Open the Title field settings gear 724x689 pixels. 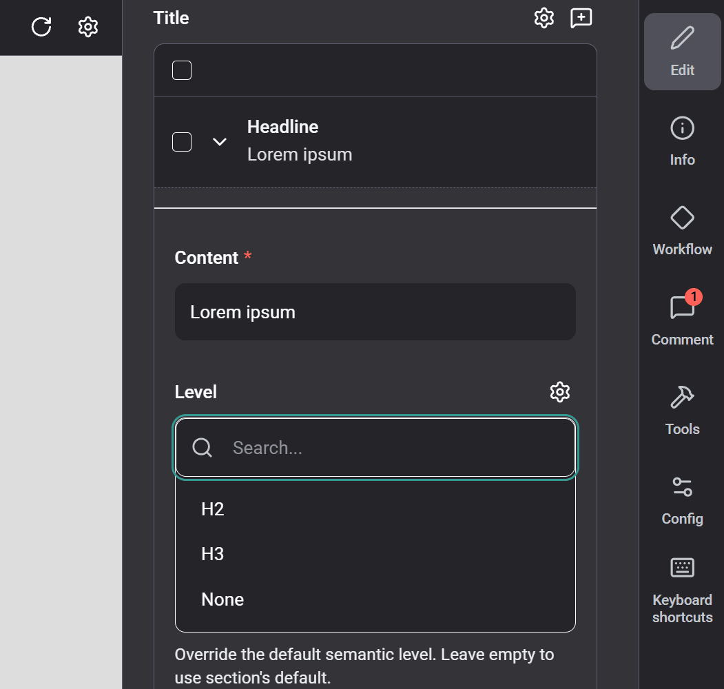pos(544,18)
